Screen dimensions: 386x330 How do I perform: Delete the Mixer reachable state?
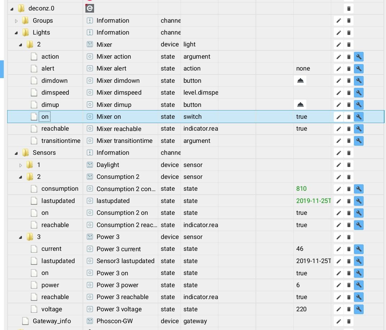349,129
